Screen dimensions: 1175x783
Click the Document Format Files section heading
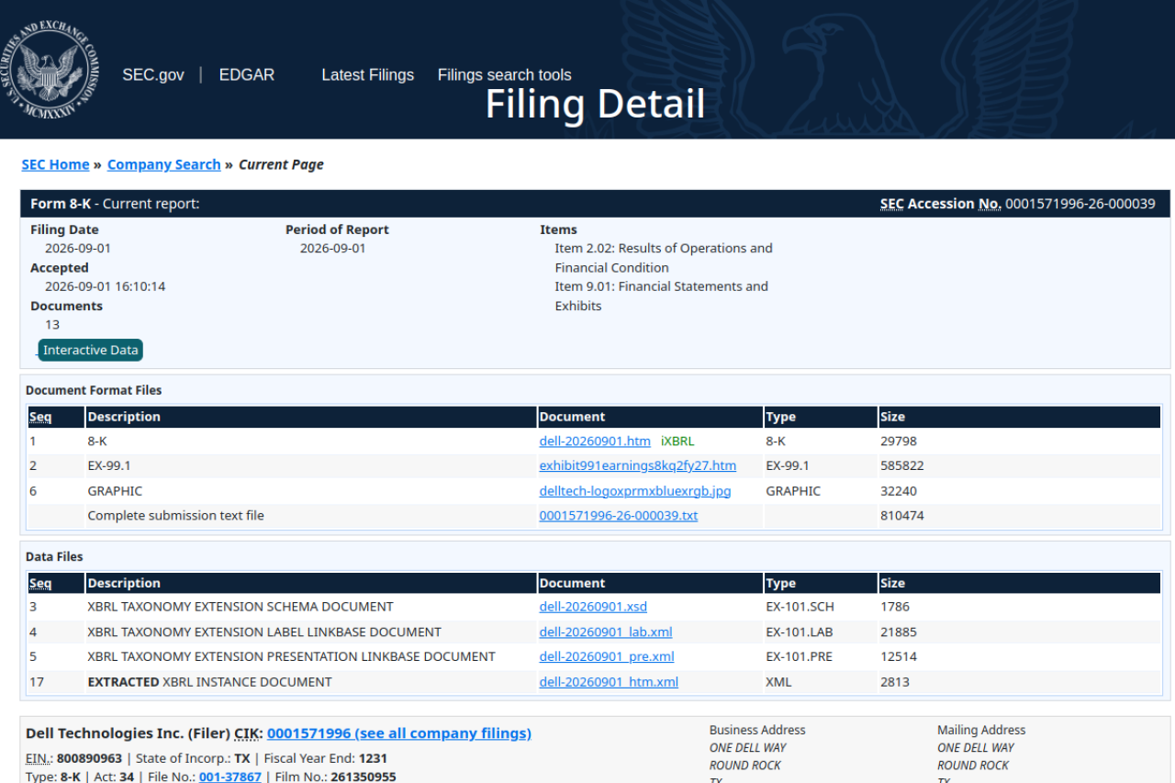pos(94,390)
